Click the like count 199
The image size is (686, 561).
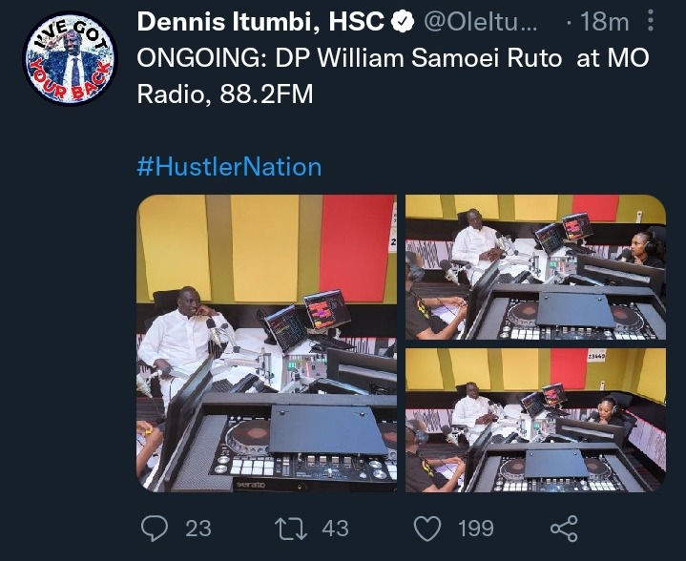tap(475, 529)
